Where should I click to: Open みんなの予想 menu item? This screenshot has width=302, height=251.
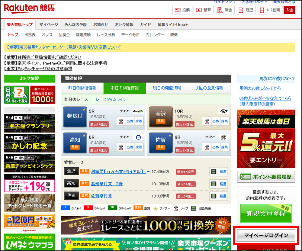75,25
